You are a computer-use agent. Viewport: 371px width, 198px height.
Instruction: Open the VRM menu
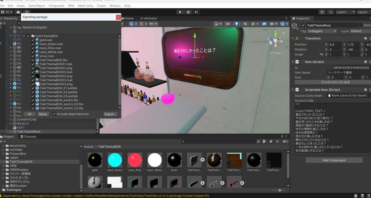pyautogui.click(x=71, y=6)
